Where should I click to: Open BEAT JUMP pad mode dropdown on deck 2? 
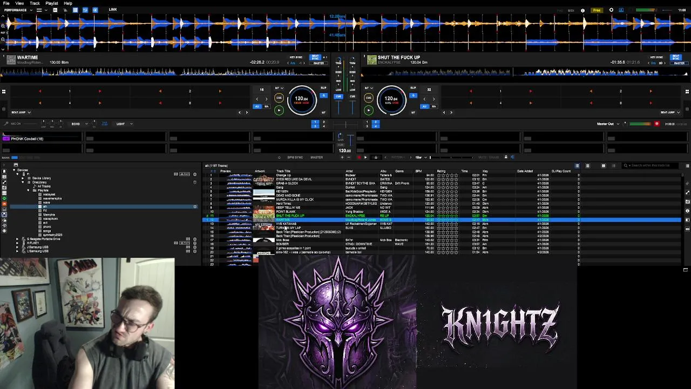click(x=670, y=112)
